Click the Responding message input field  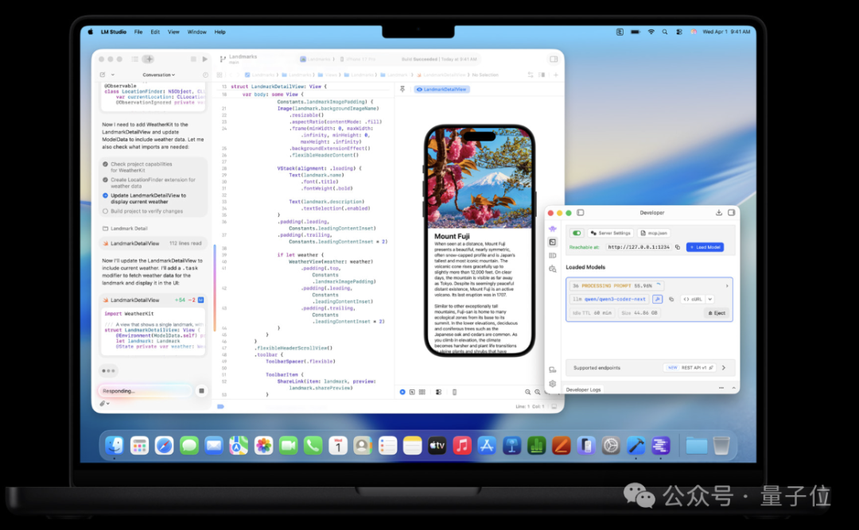[146, 391]
